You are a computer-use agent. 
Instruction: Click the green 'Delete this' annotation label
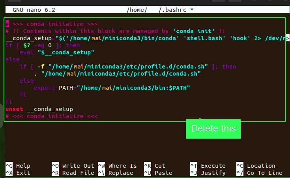213,129
